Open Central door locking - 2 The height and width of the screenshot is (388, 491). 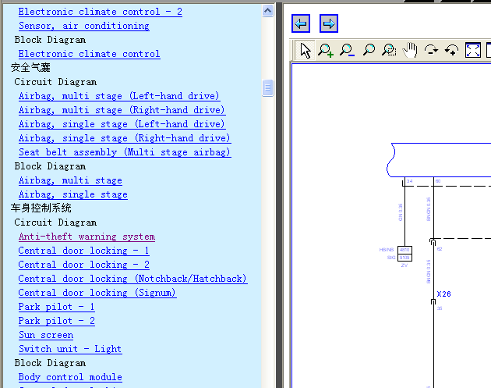[x=83, y=265]
